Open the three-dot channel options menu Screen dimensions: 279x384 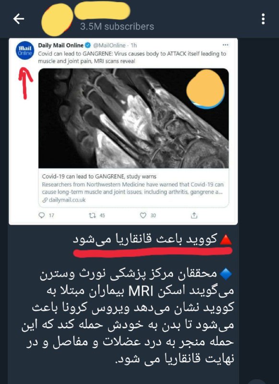tap(263, 19)
